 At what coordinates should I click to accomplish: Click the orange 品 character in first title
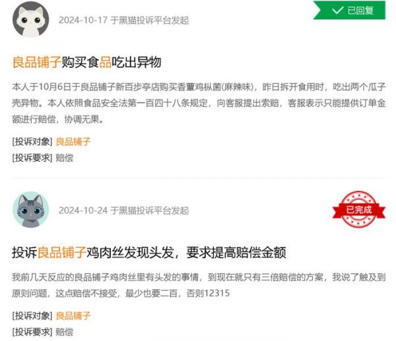pos(106,62)
